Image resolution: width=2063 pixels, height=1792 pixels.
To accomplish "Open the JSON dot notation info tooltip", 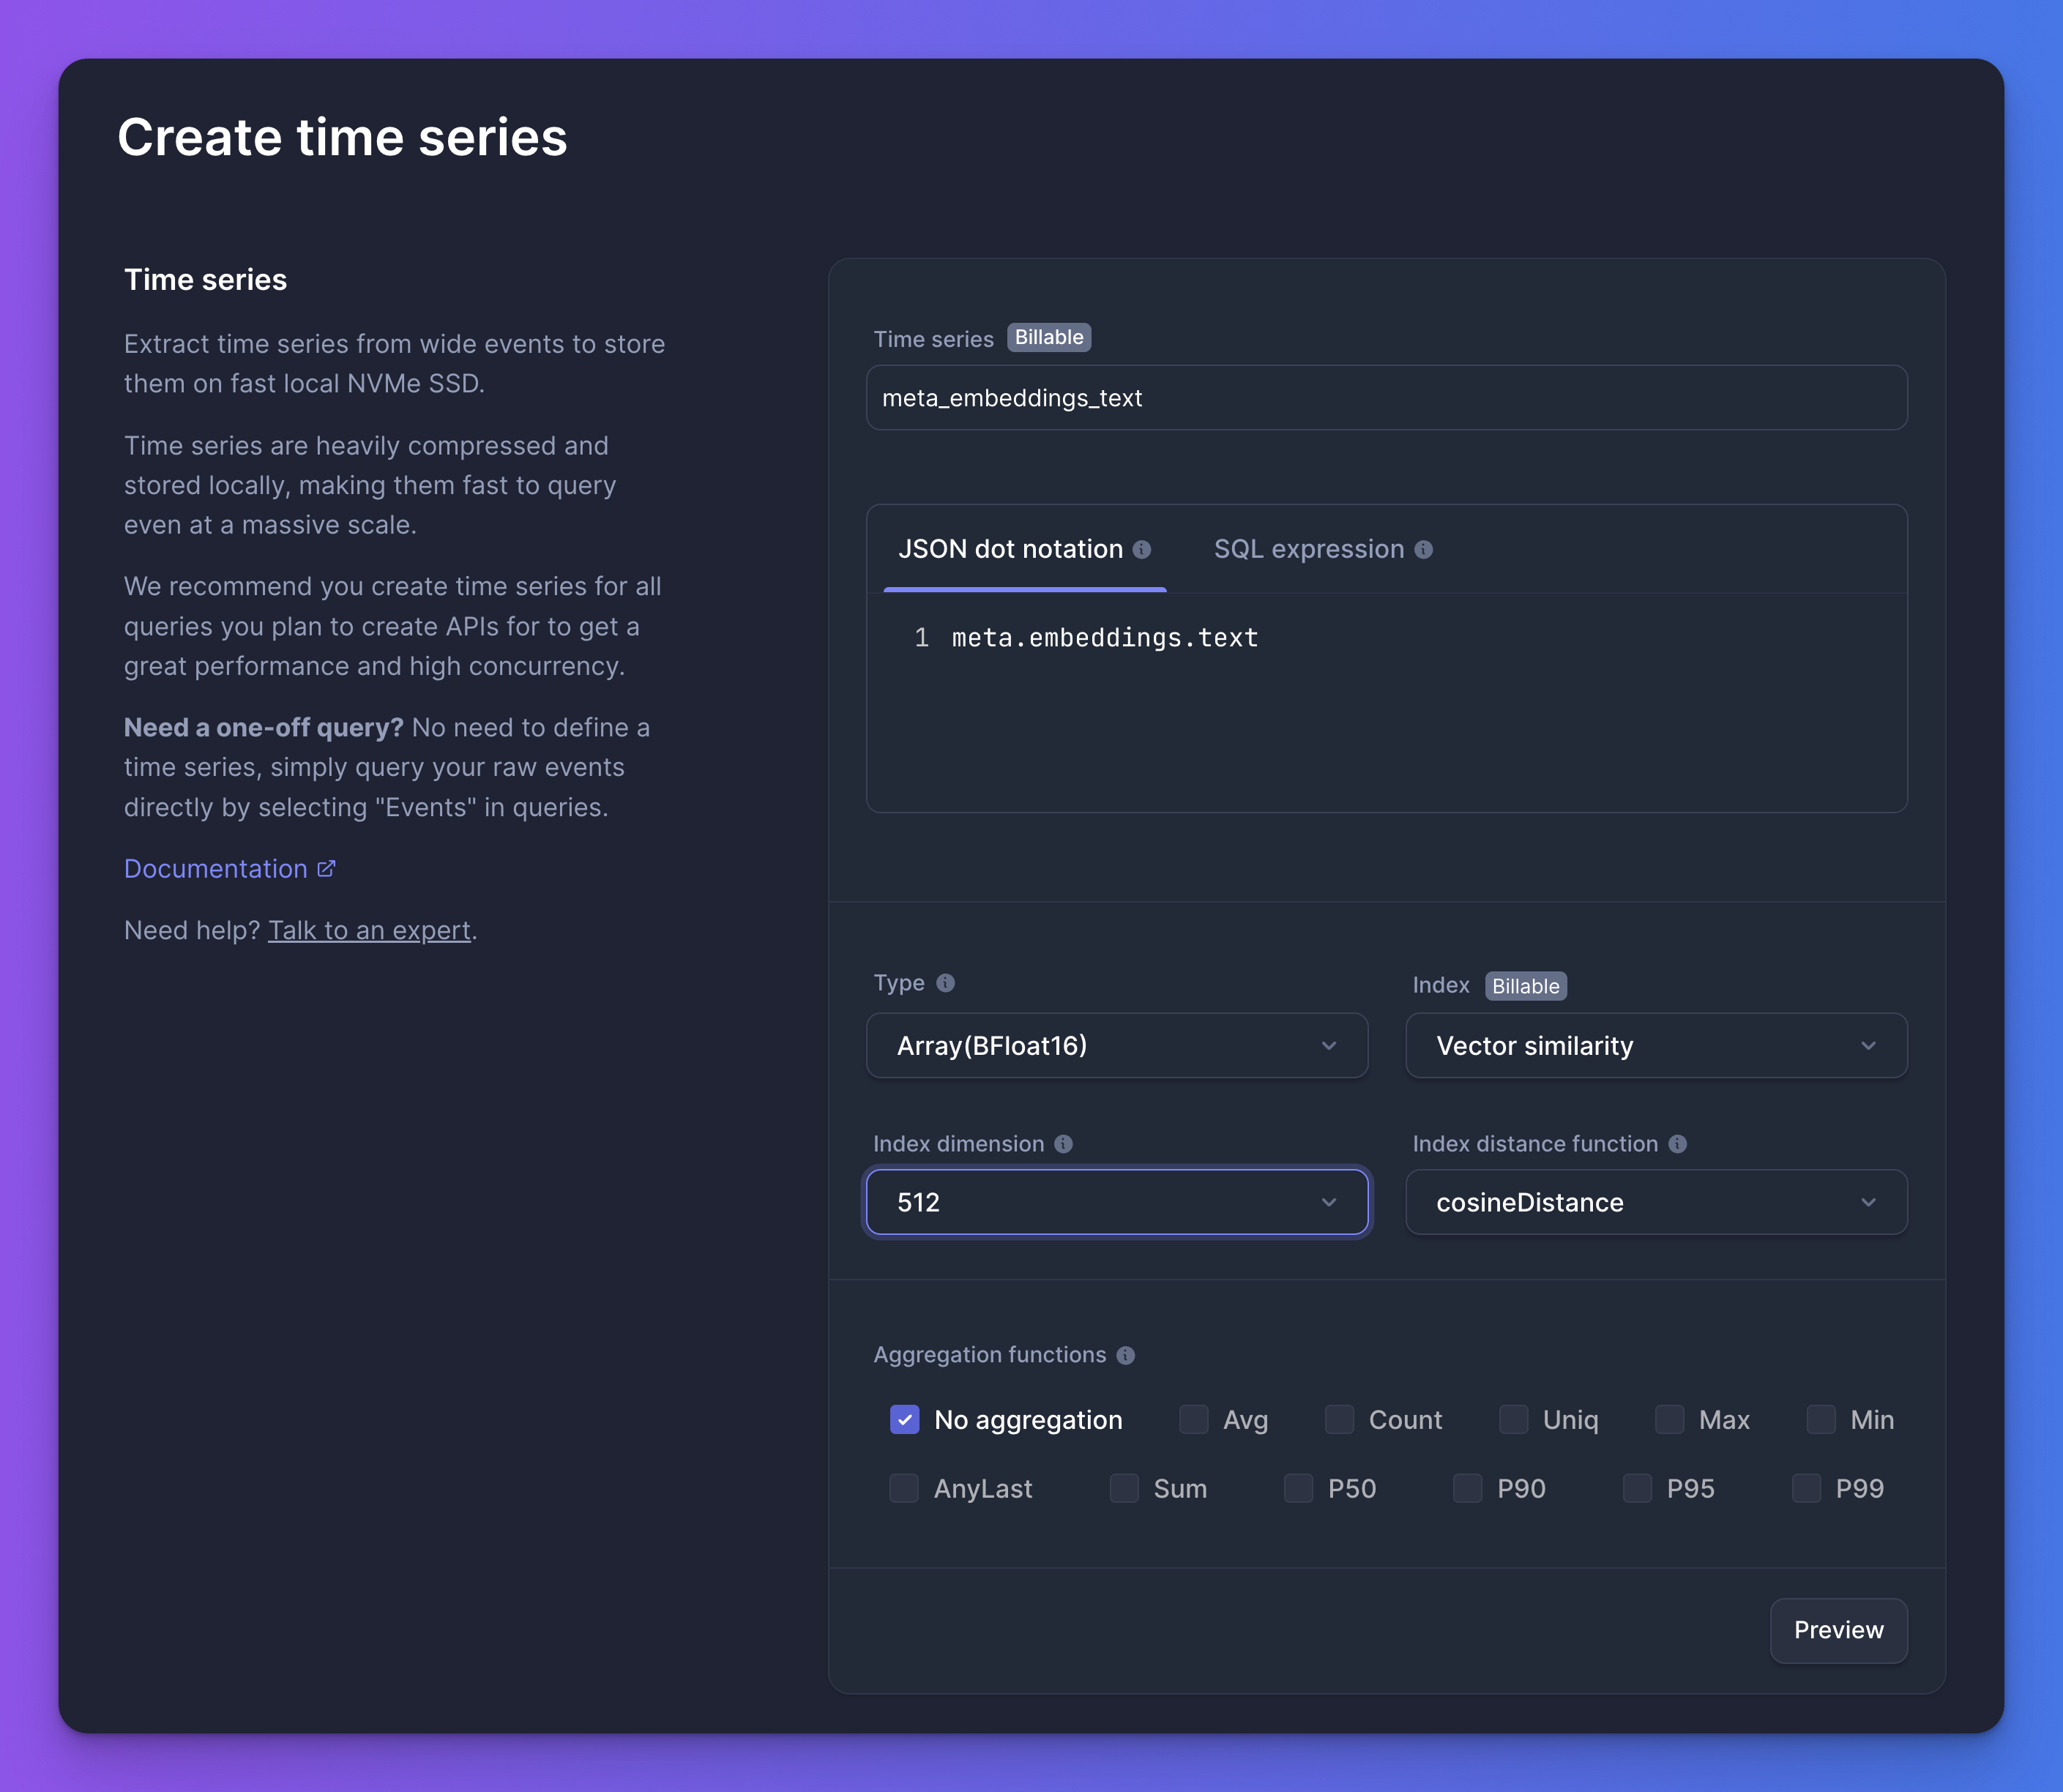I will tap(1142, 549).
